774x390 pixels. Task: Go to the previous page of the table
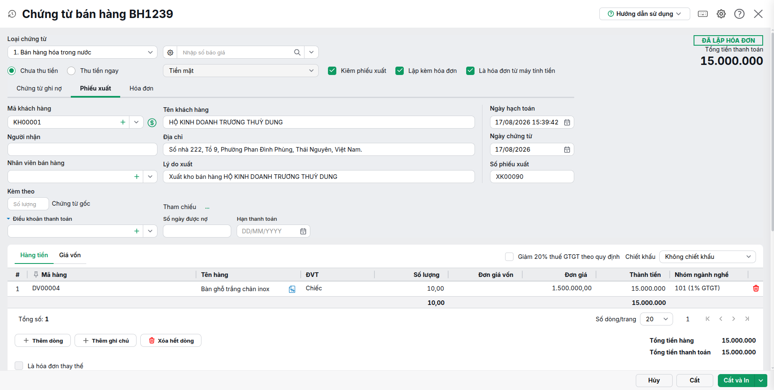721,319
